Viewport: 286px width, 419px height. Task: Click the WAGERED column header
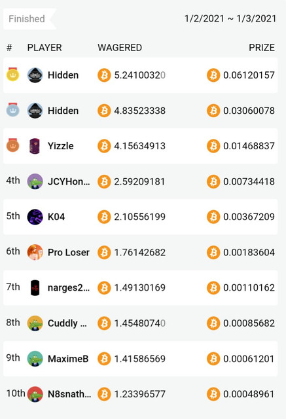click(x=120, y=48)
